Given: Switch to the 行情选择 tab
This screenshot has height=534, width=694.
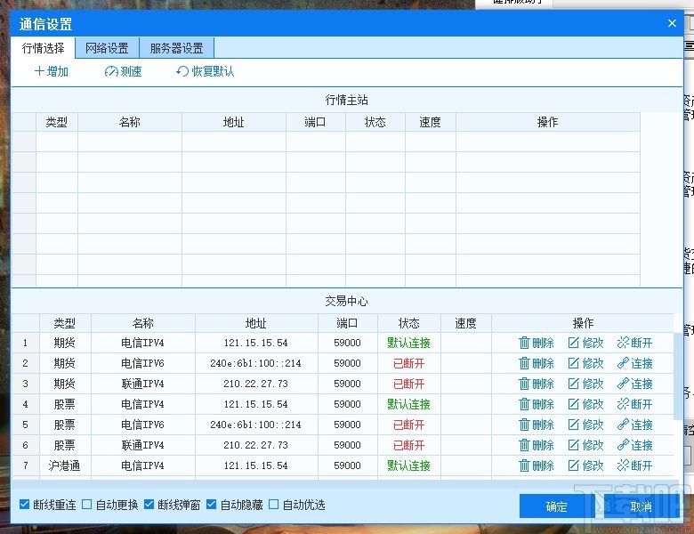Looking at the screenshot, I should 43,48.
